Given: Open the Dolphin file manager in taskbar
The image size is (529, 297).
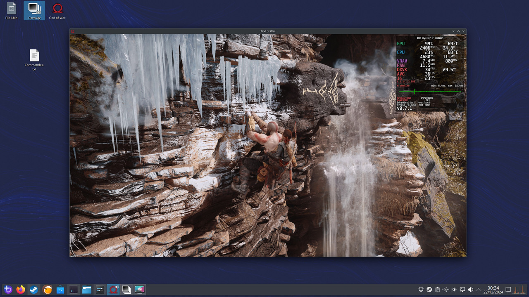Looking at the screenshot, I should click(x=87, y=290).
